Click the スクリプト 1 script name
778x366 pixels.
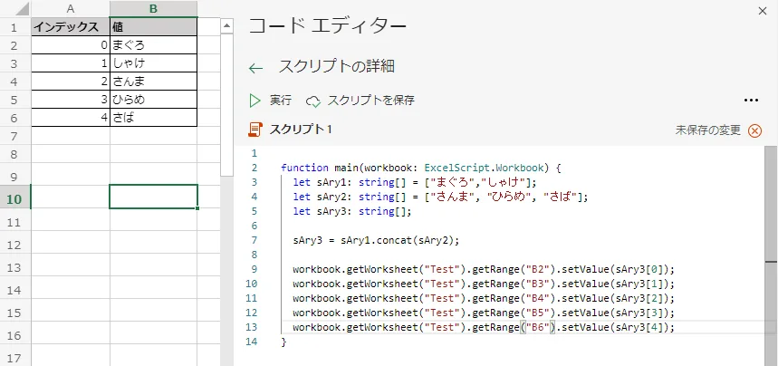click(x=301, y=130)
